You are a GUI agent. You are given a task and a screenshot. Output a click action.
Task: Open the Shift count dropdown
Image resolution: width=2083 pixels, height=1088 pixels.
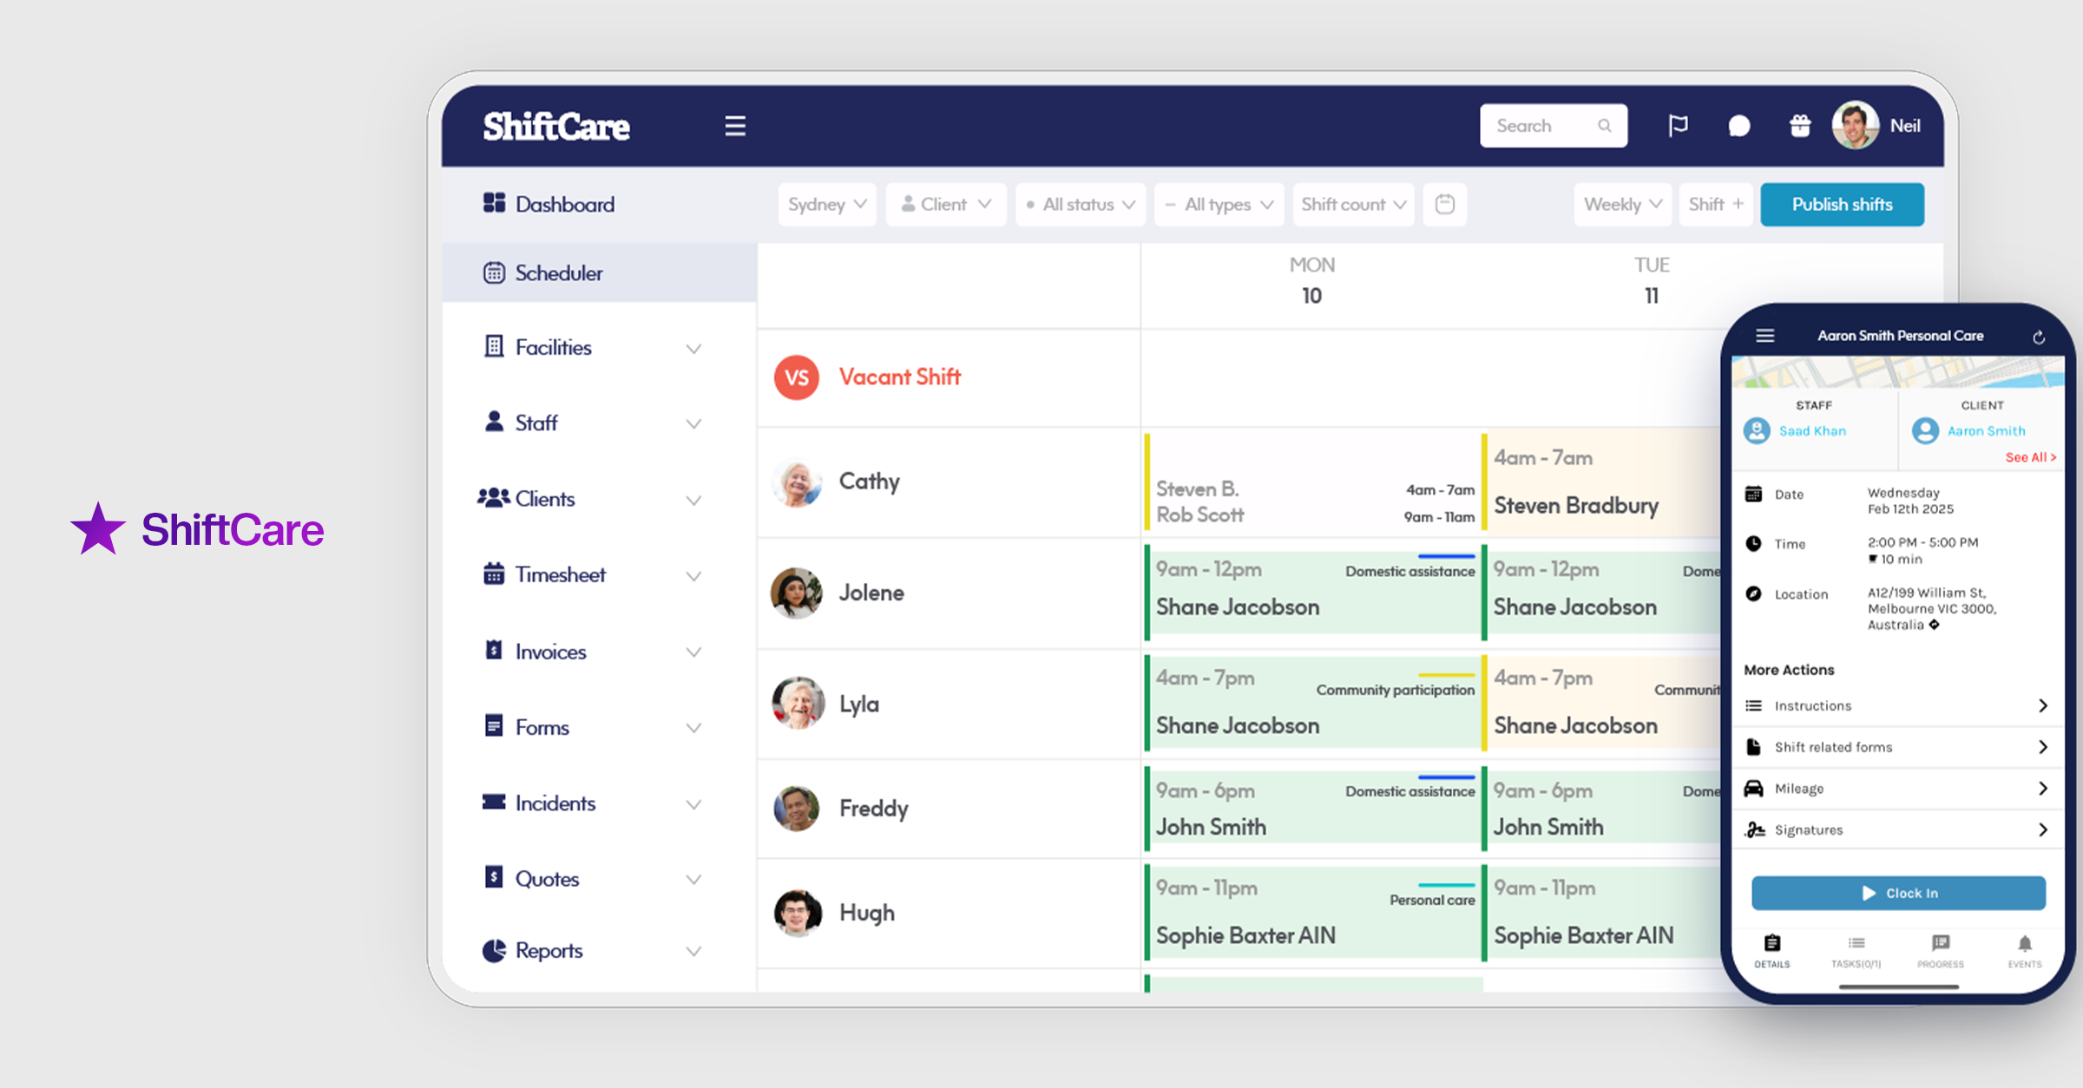1353,204
